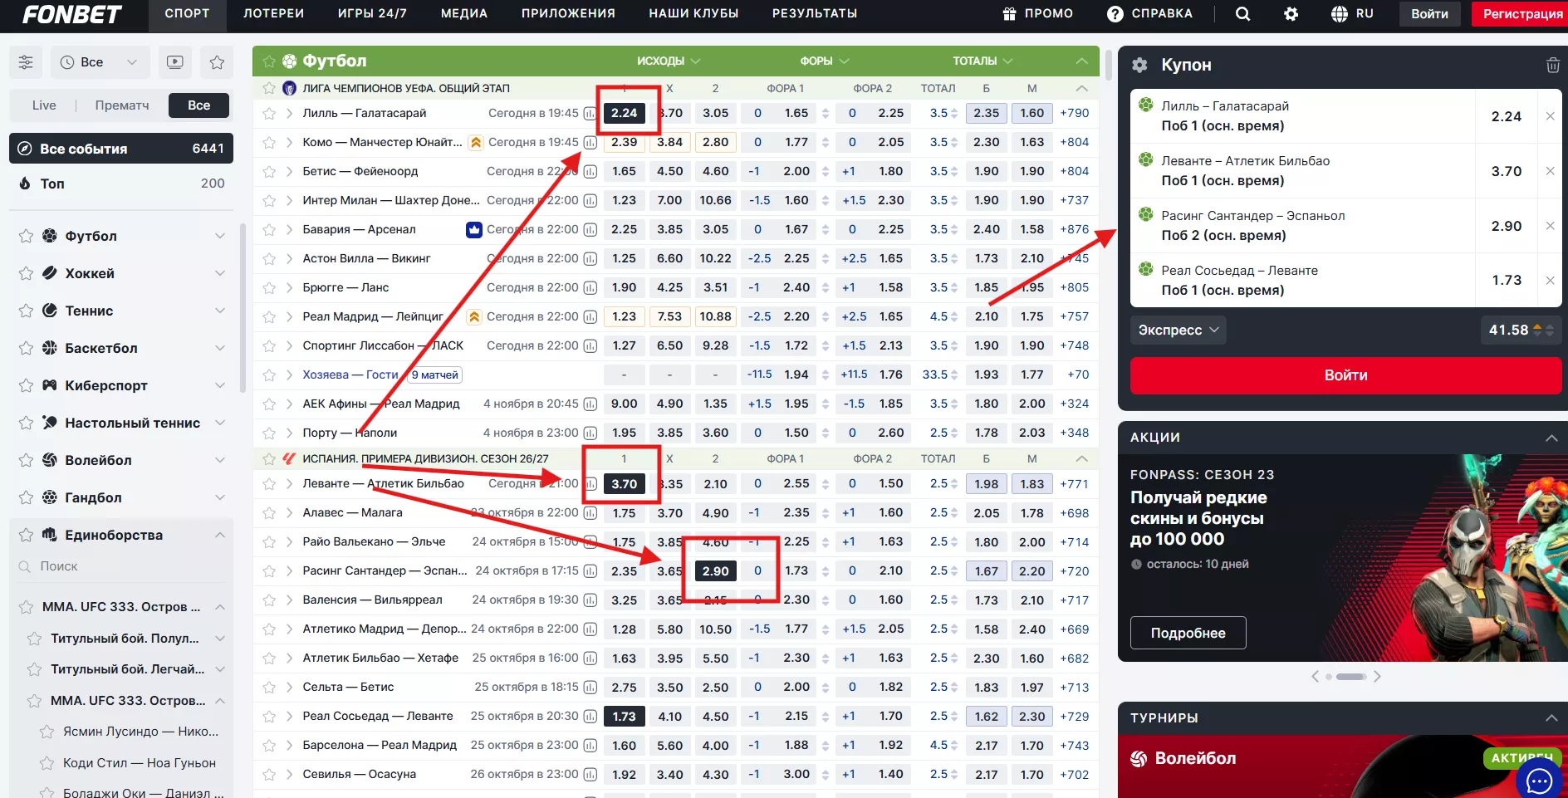Go to Результаты in top menu
1568x798 pixels.
(814, 14)
